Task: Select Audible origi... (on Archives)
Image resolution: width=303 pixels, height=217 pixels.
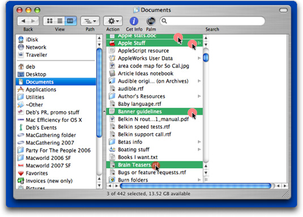Action: (154, 81)
